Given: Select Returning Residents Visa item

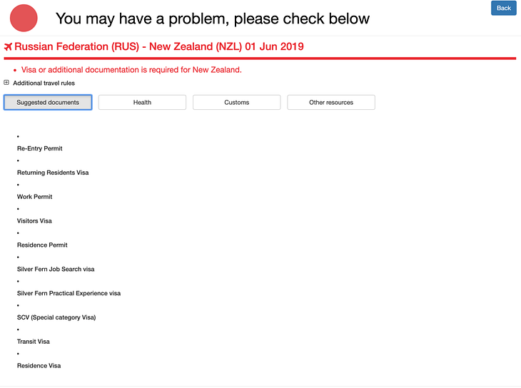Looking at the screenshot, I should tap(53, 173).
